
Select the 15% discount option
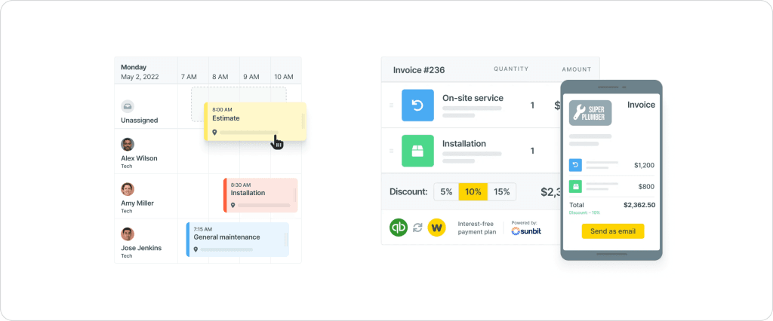click(501, 192)
